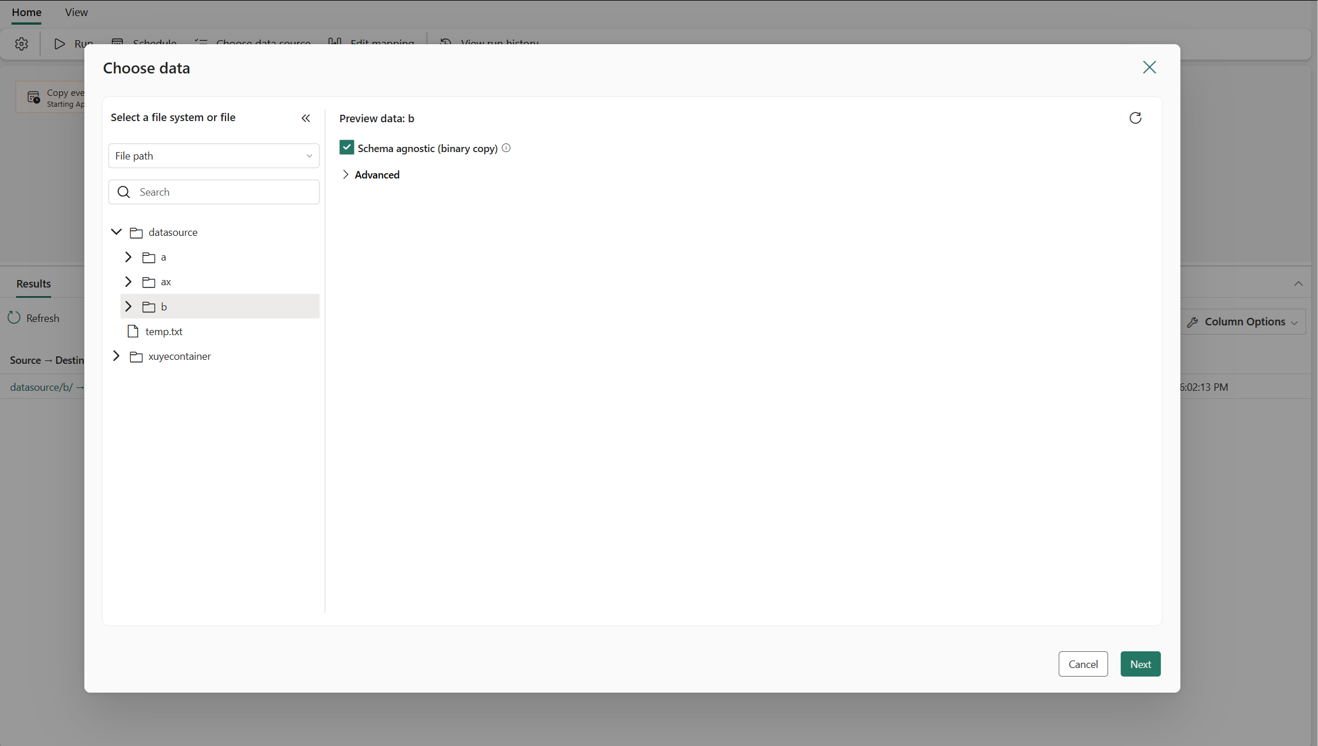Click into the Search input field
Screen dimensions: 1318x746
pos(214,192)
